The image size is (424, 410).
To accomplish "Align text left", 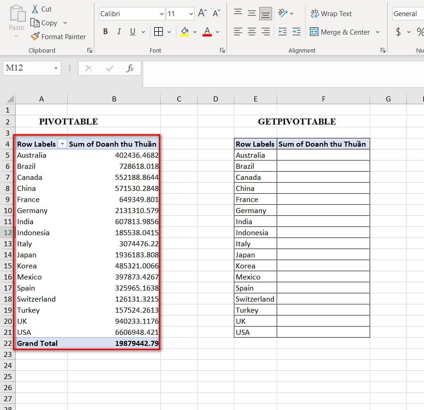I will click(238, 32).
